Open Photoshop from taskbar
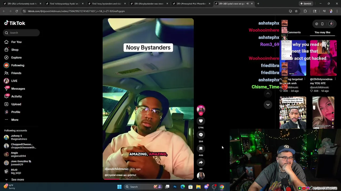The image size is (341, 191). [x=175, y=187]
